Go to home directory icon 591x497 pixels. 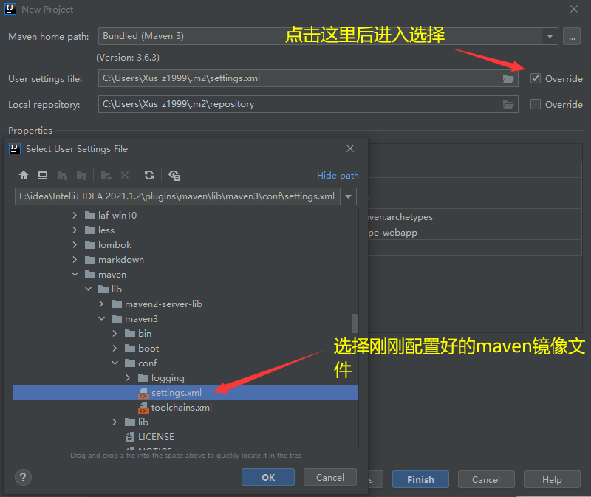click(24, 175)
